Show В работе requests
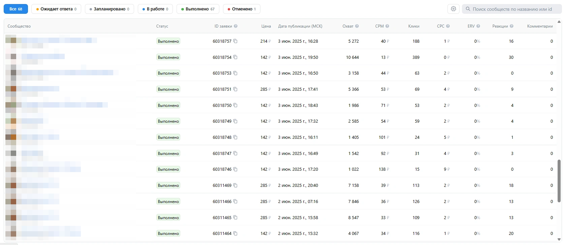 155,9
